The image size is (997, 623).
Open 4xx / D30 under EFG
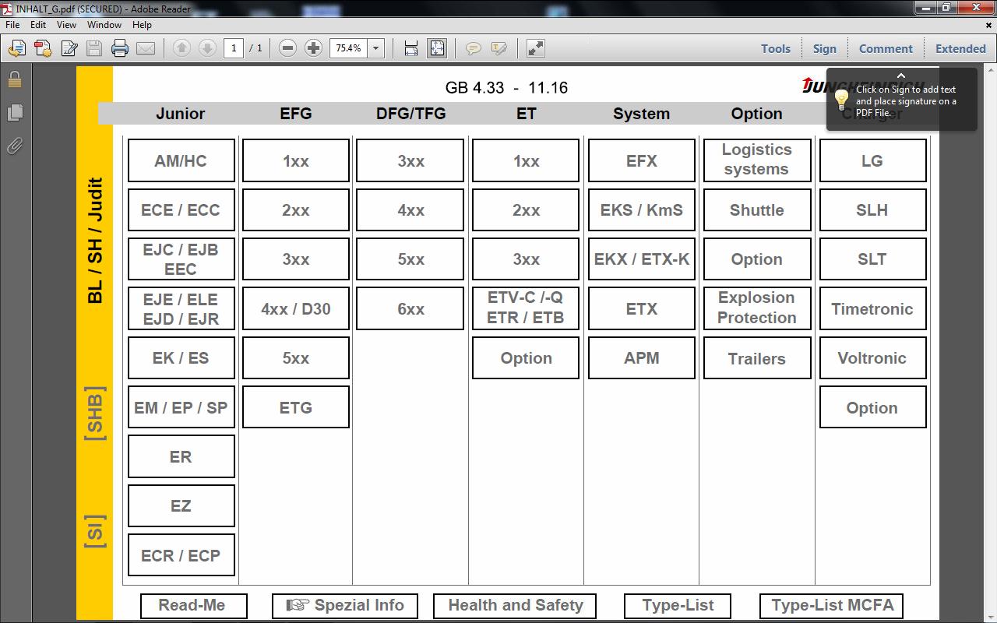(296, 309)
